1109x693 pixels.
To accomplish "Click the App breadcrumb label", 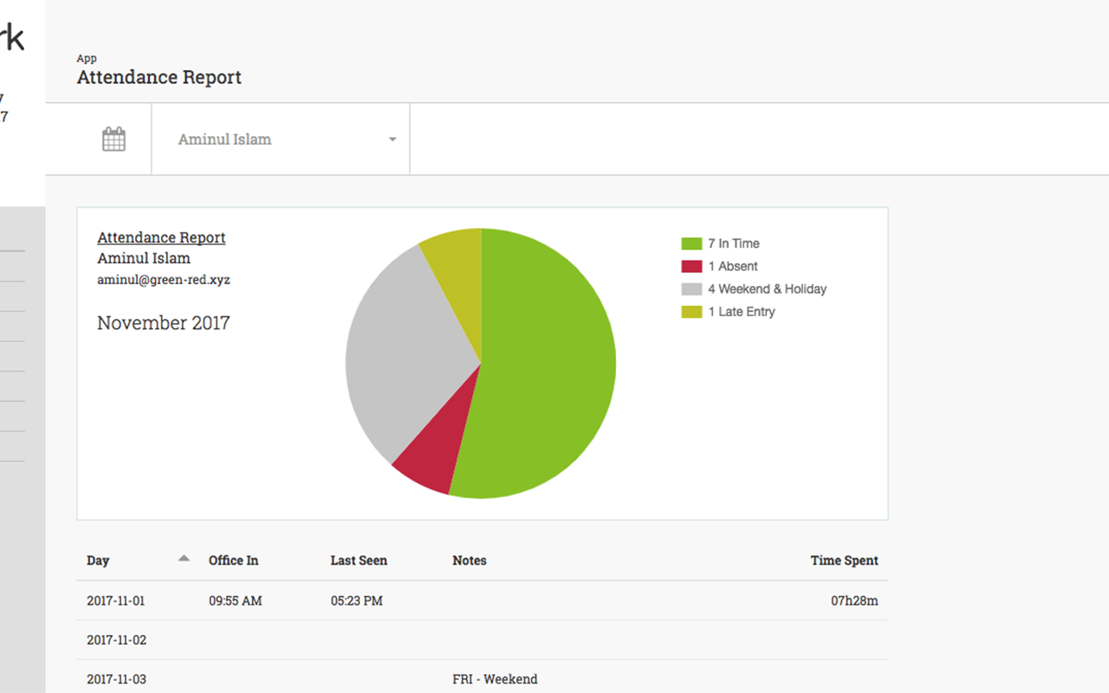I will [87, 58].
